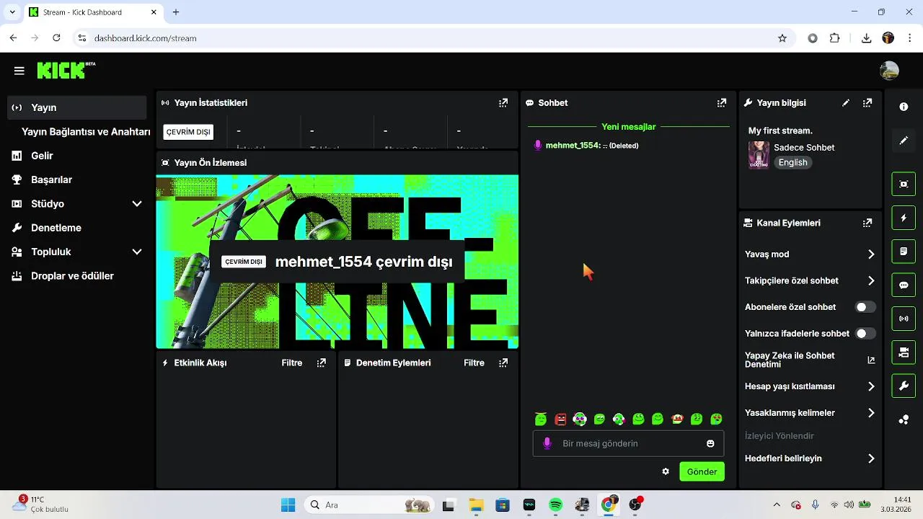Open File Explorer from the taskbar

point(475,505)
